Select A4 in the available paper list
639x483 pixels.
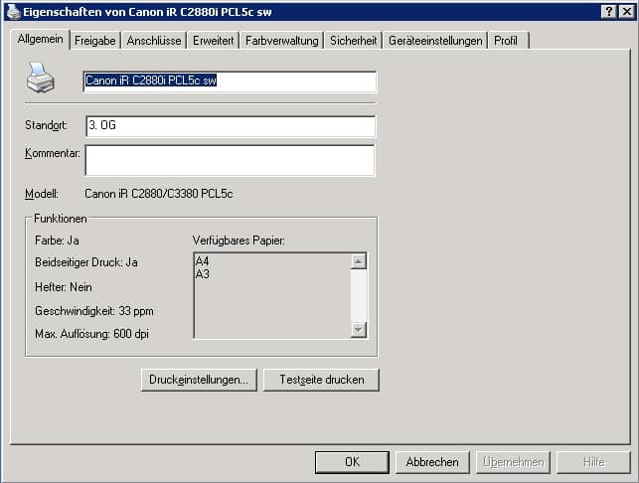pyautogui.click(x=202, y=260)
